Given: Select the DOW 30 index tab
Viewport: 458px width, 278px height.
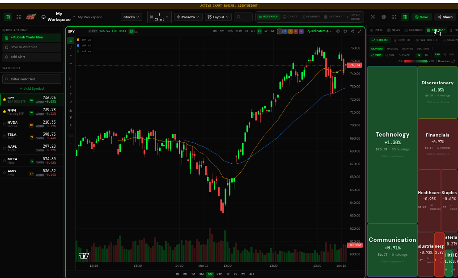Looking at the screenshot, I should (407, 49).
